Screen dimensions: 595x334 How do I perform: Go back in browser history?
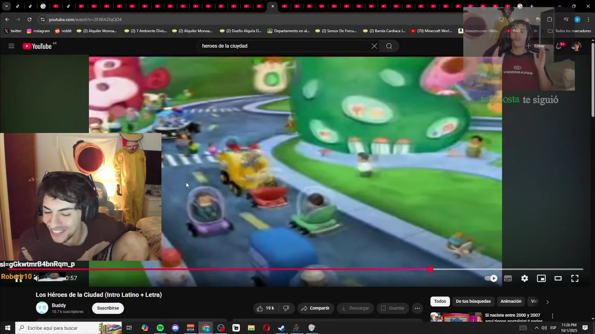(7, 19)
